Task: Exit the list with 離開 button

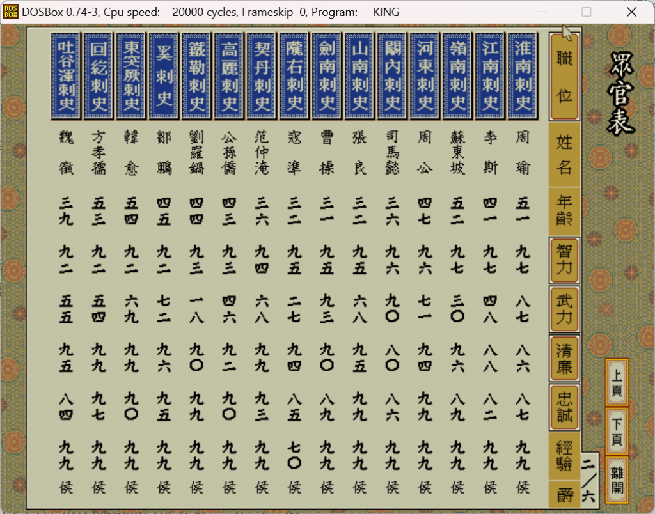Action: tap(617, 480)
